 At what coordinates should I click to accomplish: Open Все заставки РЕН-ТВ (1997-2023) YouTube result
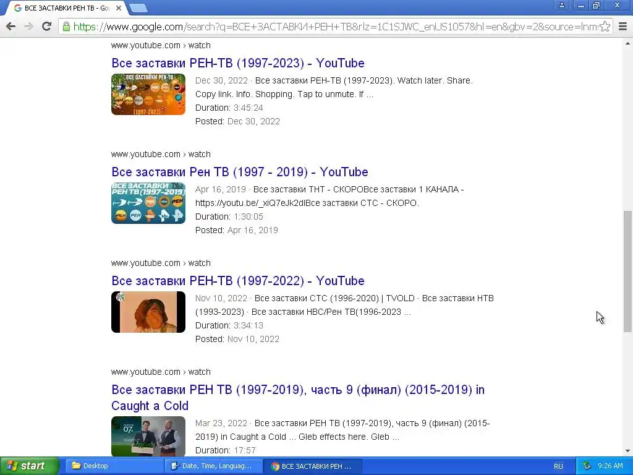coord(238,63)
